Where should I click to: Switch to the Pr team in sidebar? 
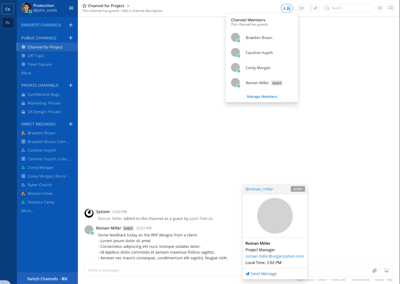pyautogui.click(x=8, y=23)
